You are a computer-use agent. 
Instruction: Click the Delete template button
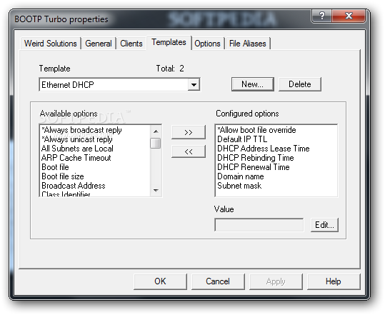click(300, 84)
